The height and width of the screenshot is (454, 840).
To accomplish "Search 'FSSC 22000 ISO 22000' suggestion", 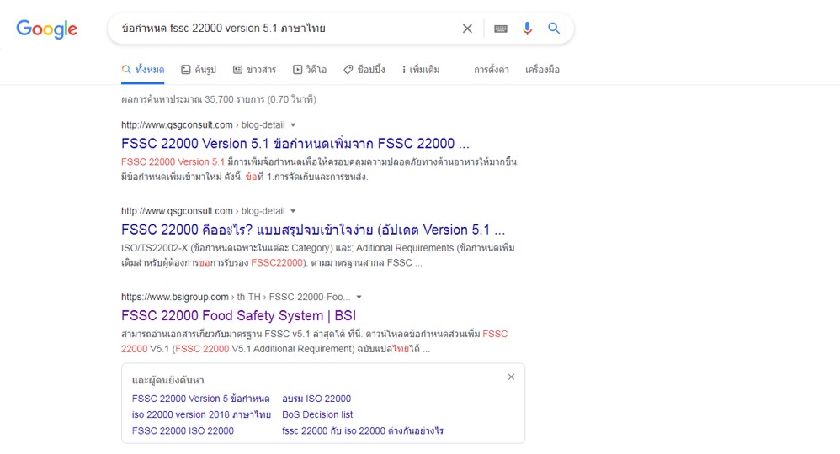I will [183, 430].
